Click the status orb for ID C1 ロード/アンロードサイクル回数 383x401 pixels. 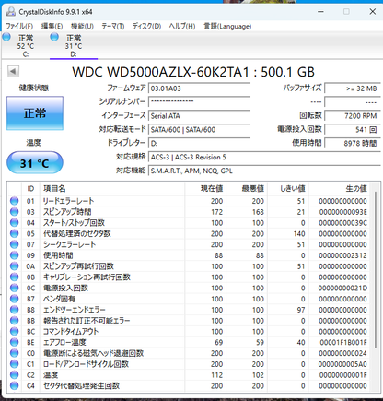click(14, 364)
